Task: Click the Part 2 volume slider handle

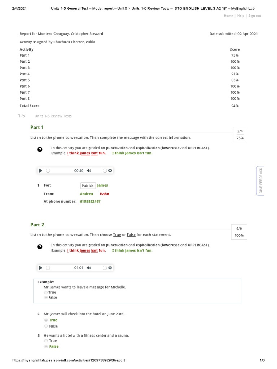Action: pyautogui.click(x=105, y=268)
